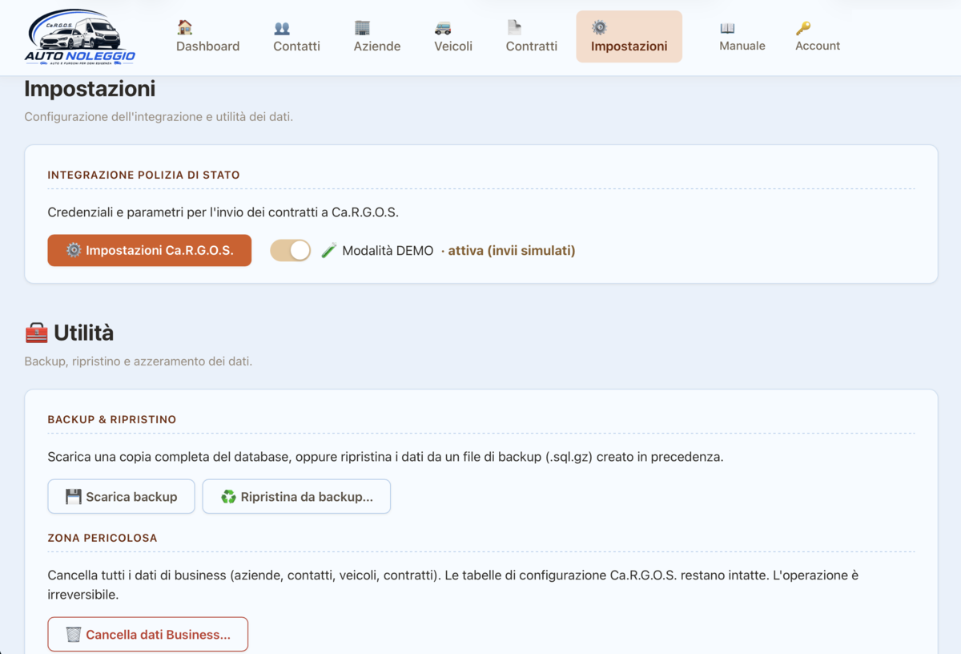Click the Backup & Ripristino section heading
The image size is (961, 654).
pos(111,419)
